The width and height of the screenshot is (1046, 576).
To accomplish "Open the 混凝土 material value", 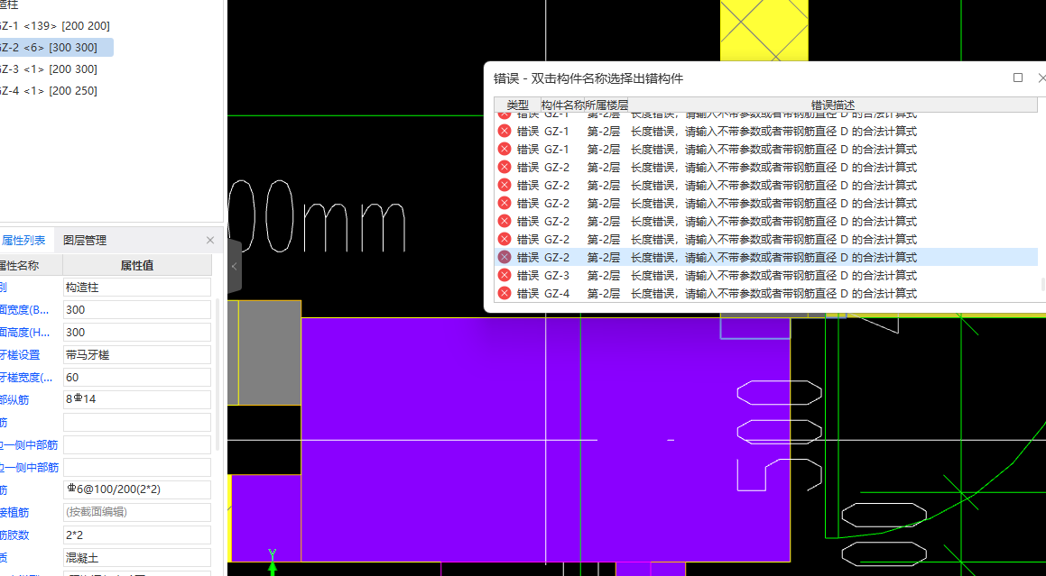I will point(137,557).
